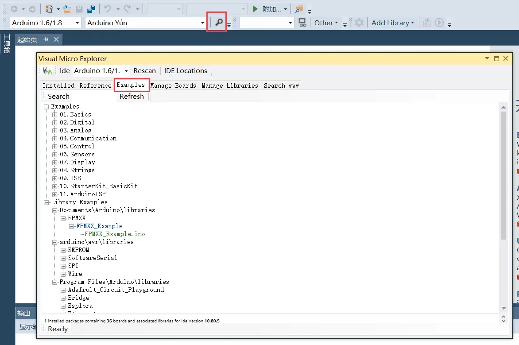Click the Refresh button
The width and height of the screenshot is (519, 345).
click(132, 97)
